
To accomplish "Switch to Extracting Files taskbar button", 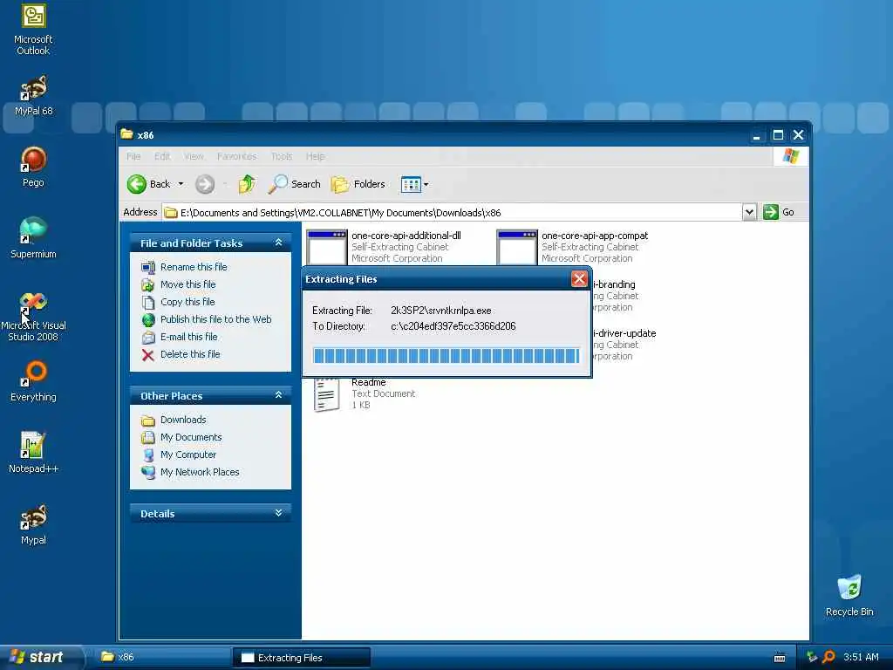I will [x=301, y=658].
